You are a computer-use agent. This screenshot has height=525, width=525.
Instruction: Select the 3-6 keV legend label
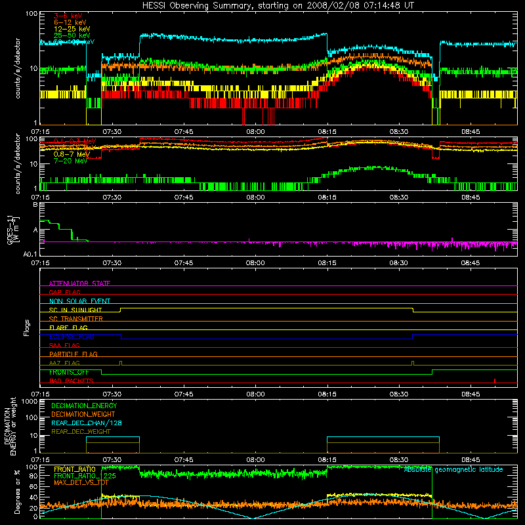click(x=68, y=16)
